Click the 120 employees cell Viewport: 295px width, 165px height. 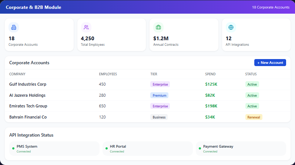[x=103, y=117]
